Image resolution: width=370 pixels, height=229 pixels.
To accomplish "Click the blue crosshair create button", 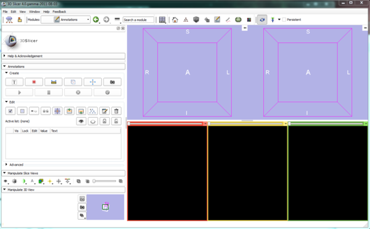I will [92, 82].
